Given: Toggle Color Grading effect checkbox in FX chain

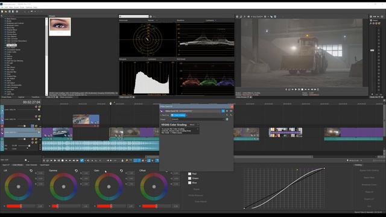Looking at the screenshot, I should [172, 115].
